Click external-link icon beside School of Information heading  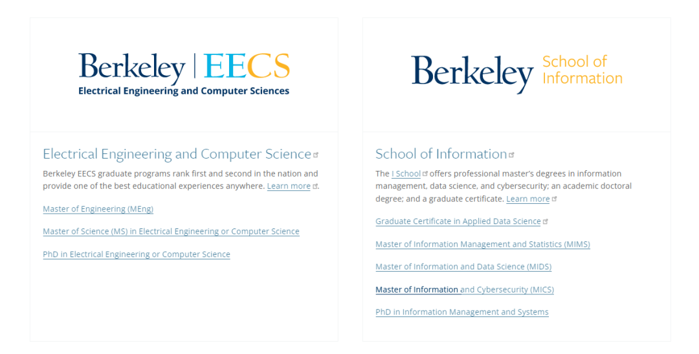pyautogui.click(x=511, y=155)
